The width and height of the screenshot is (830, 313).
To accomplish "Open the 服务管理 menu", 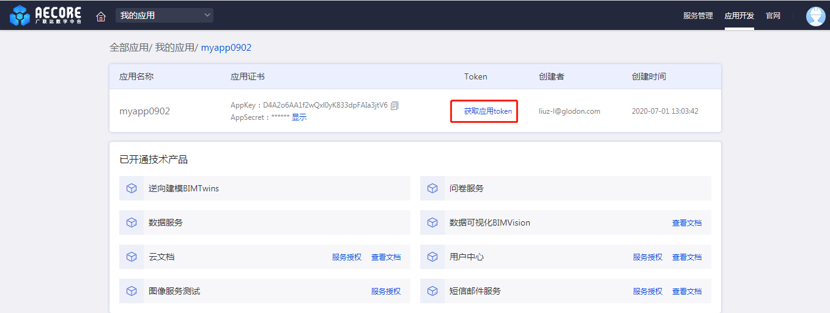I will click(x=698, y=16).
